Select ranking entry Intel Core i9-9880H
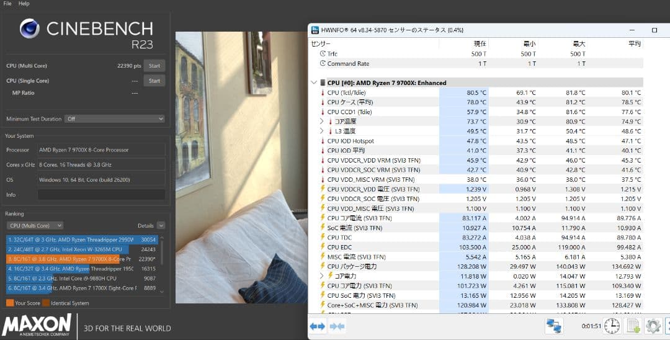Image resolution: width=670 pixels, height=340 pixels. tap(82, 279)
